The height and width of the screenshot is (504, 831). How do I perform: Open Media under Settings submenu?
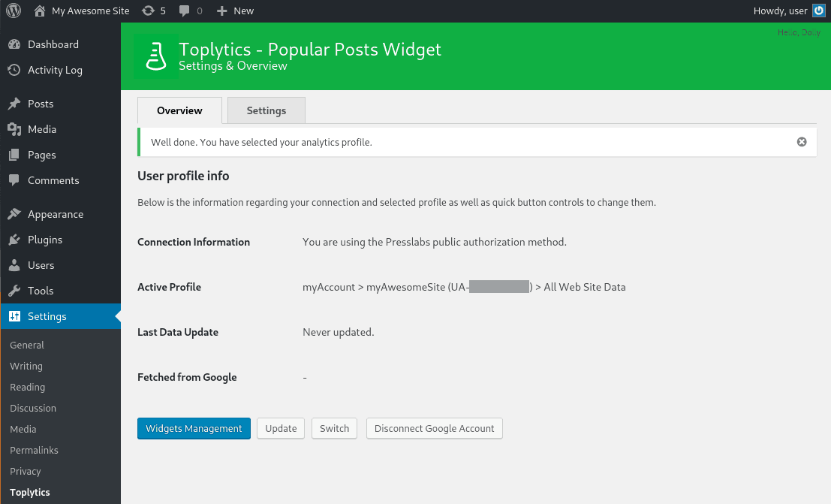pyautogui.click(x=23, y=429)
